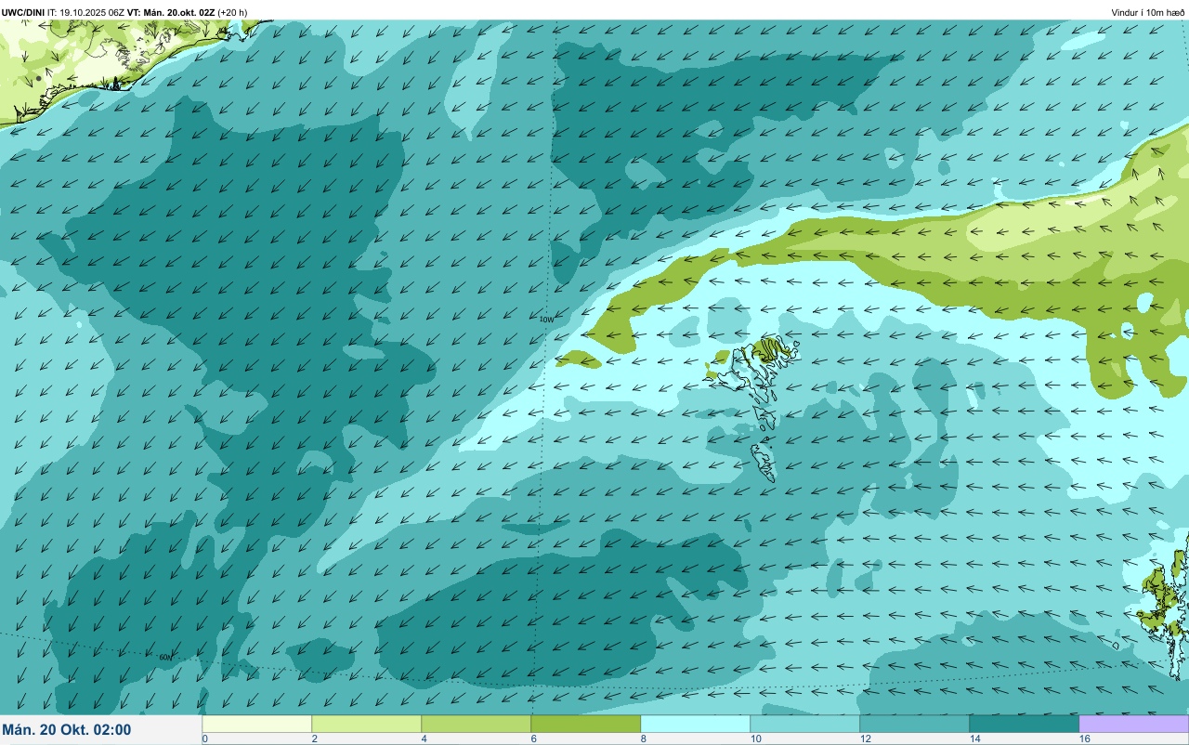Click the legend tick value '16'
The height and width of the screenshot is (745, 1189).
point(1084,738)
